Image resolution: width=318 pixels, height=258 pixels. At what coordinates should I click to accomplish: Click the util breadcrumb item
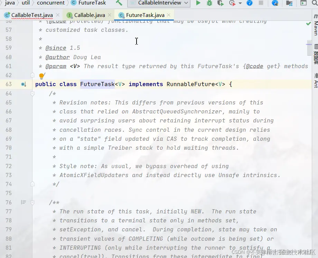coord(26,3)
